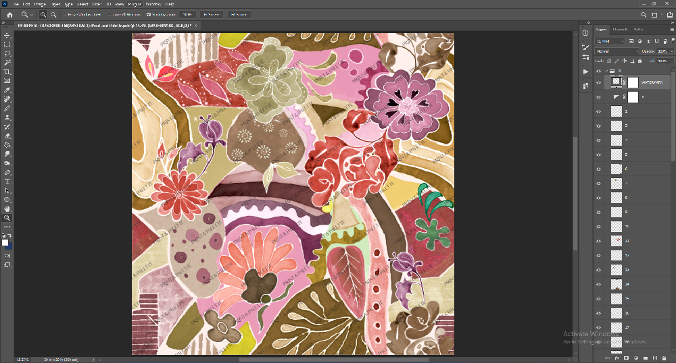Click the Fit Screen button
Screen dimensions: 676x363
(x=211, y=15)
